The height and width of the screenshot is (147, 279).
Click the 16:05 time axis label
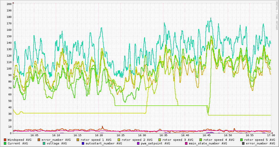tap(35, 135)
